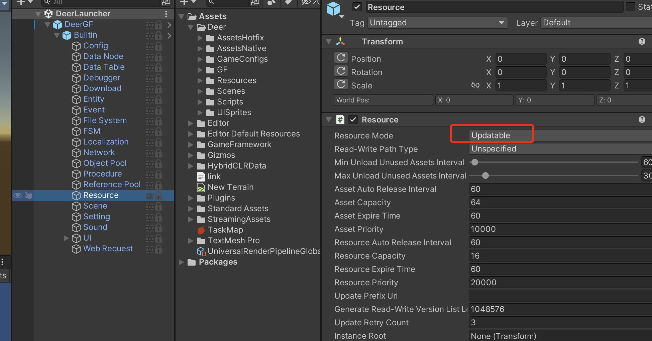Click the Network object cube icon
This screenshot has height=341, width=652.
click(x=76, y=152)
